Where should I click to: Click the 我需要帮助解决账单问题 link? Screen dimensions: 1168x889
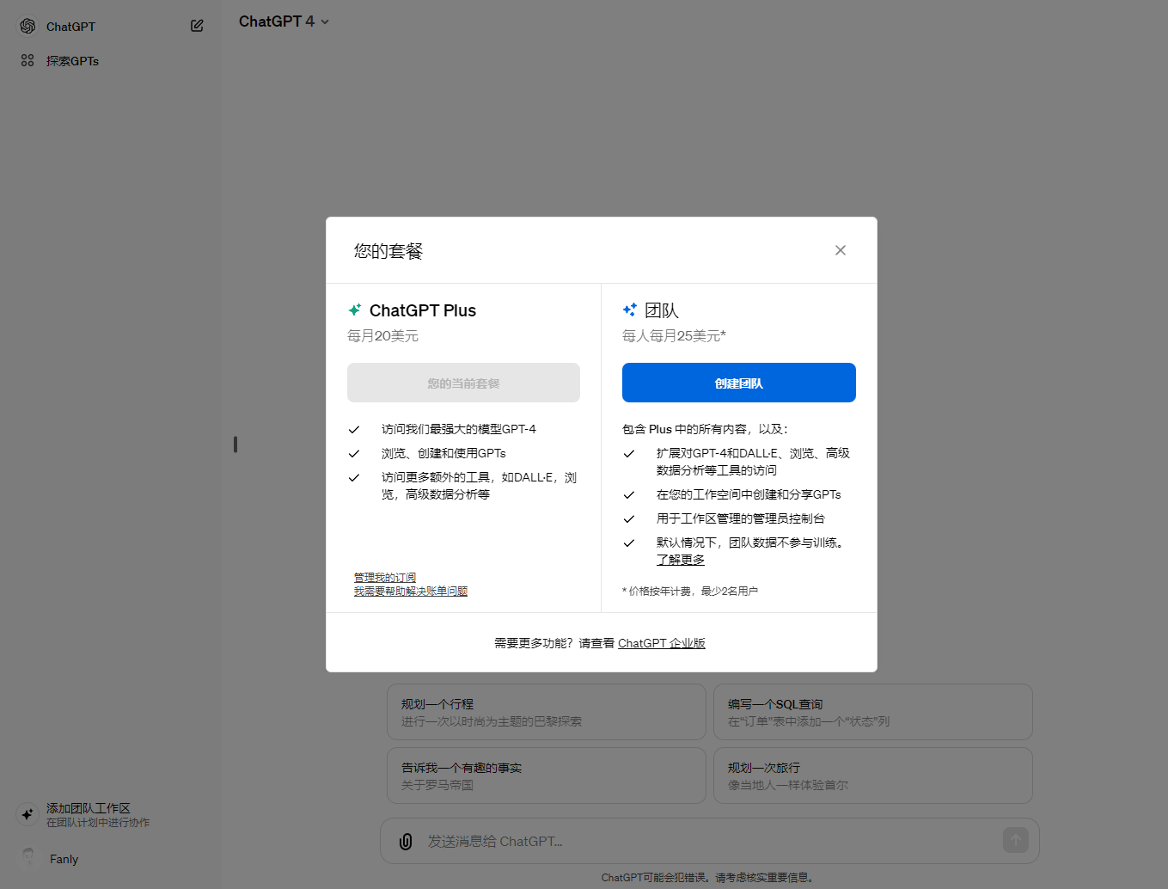(x=409, y=591)
